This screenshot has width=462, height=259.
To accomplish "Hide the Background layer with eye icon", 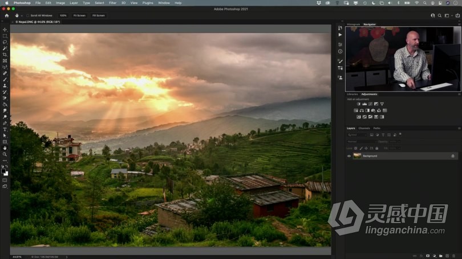I will pos(349,155).
